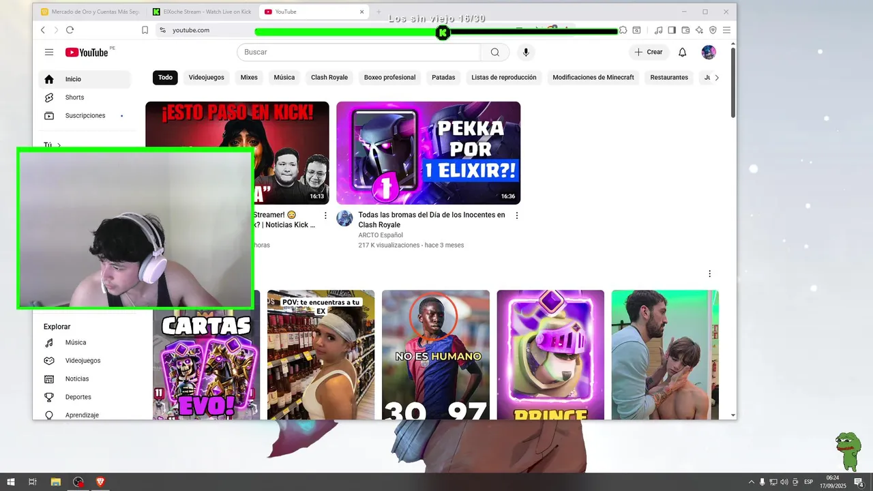The image size is (873, 491).
Task: Go back with the browser arrow
Action: tap(43, 30)
